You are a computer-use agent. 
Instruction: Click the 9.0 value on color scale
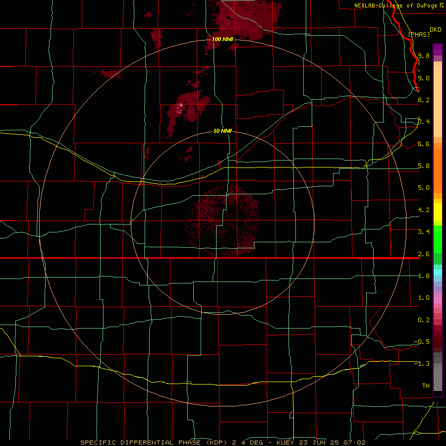pyautogui.click(x=424, y=78)
